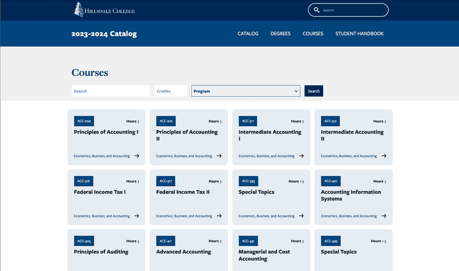Click the ACC-493 course code badge
This screenshot has width=459, height=271.
pos(331,241)
